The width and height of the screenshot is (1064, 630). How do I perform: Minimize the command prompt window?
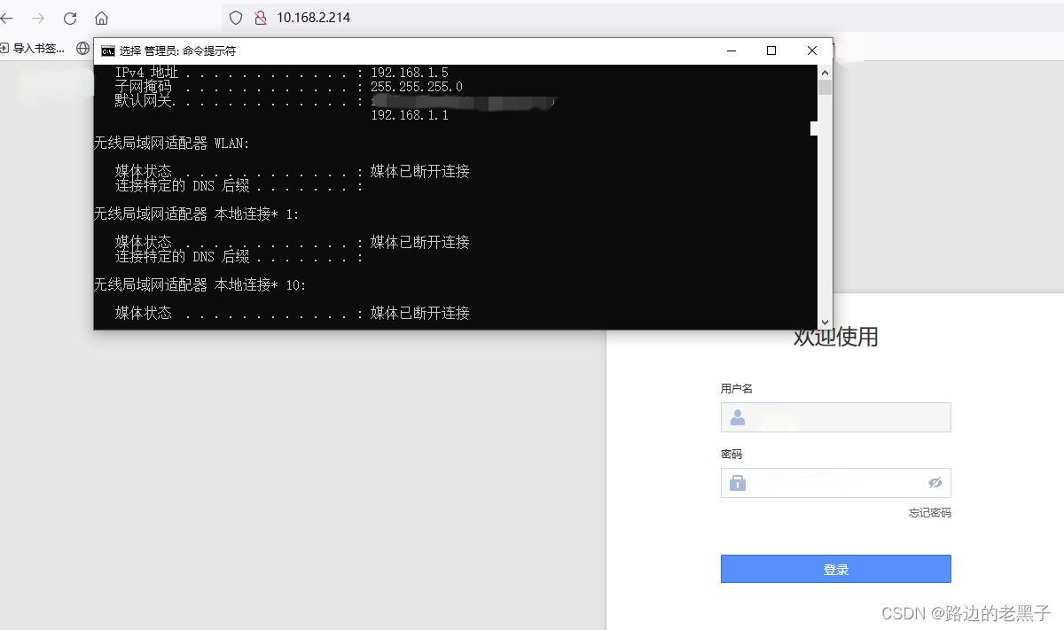730,51
